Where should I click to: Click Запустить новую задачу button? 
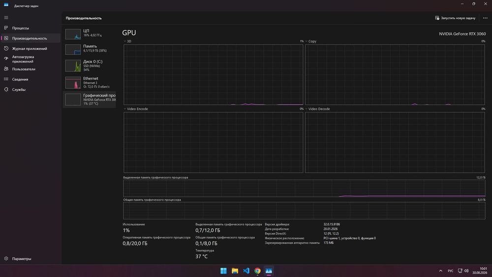coord(455,18)
